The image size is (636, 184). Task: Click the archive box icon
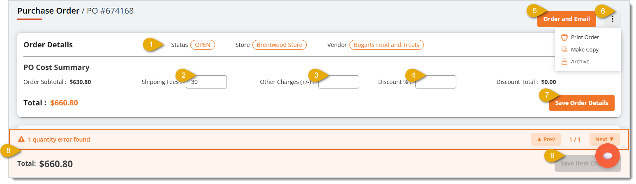pos(564,61)
